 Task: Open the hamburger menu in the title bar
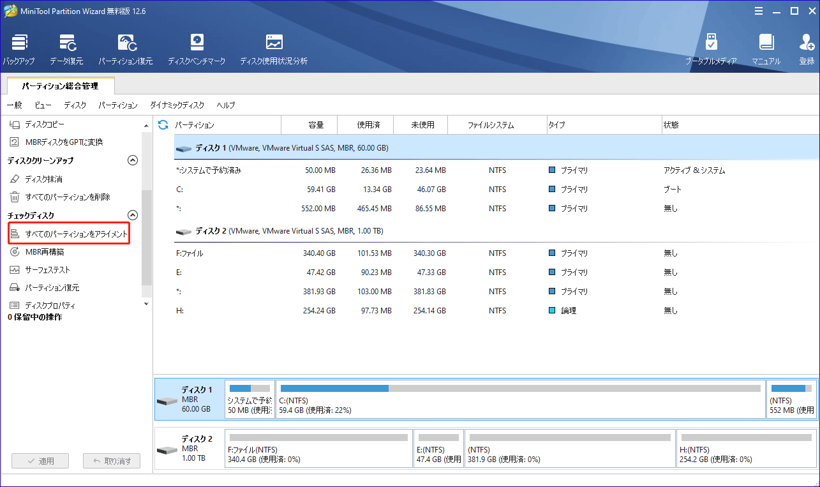point(759,10)
